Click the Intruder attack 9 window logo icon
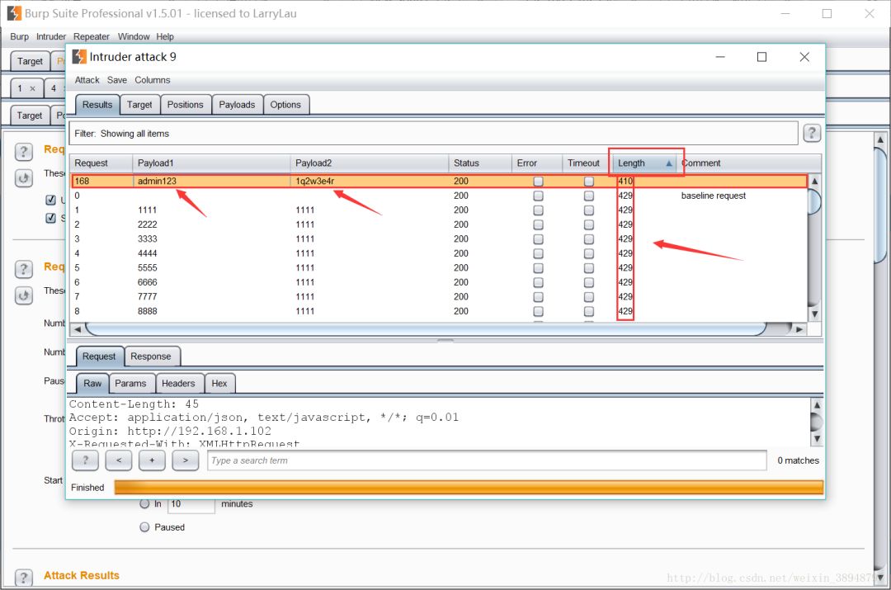The height and width of the screenshot is (590, 891). [79, 56]
